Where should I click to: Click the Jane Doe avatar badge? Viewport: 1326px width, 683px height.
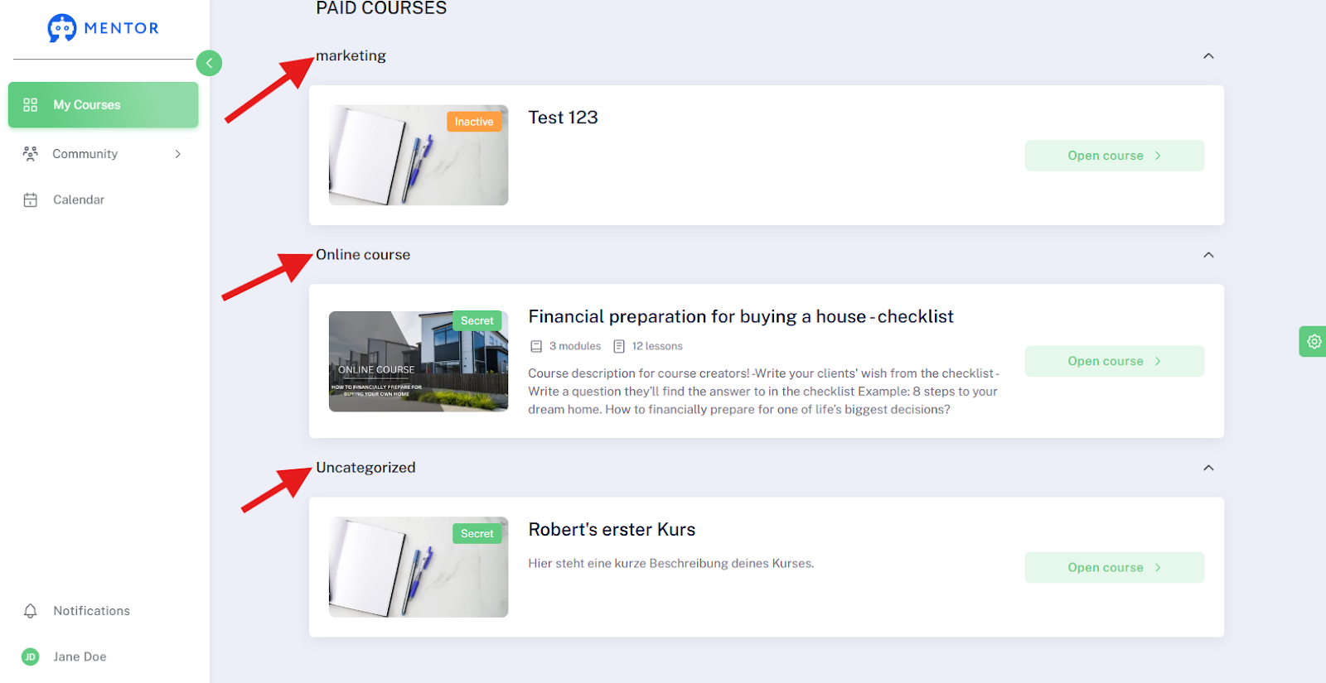[31, 657]
